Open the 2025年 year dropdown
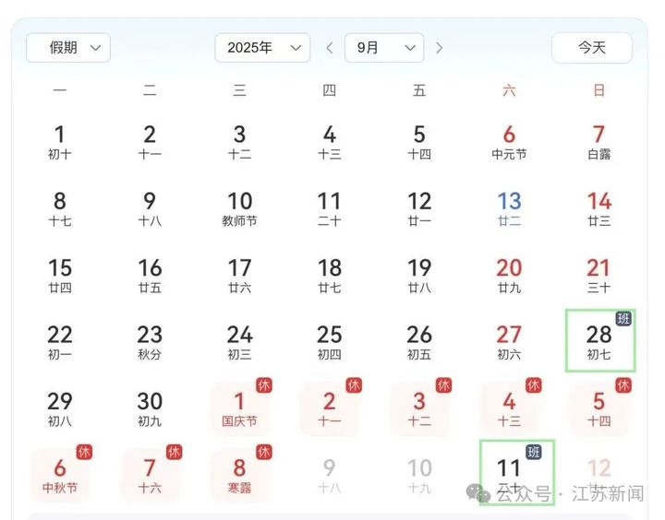The height and width of the screenshot is (520, 665). pyautogui.click(x=262, y=48)
